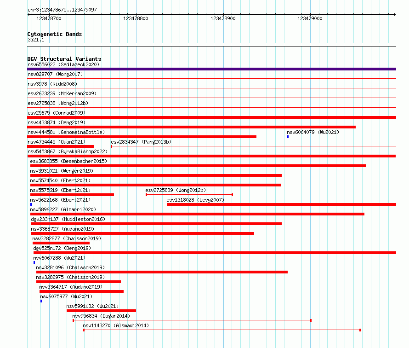The width and height of the screenshot is (409, 348).
Task: Select nsv3368727 (Audano2019) label
Action: pyautogui.click(x=62, y=229)
